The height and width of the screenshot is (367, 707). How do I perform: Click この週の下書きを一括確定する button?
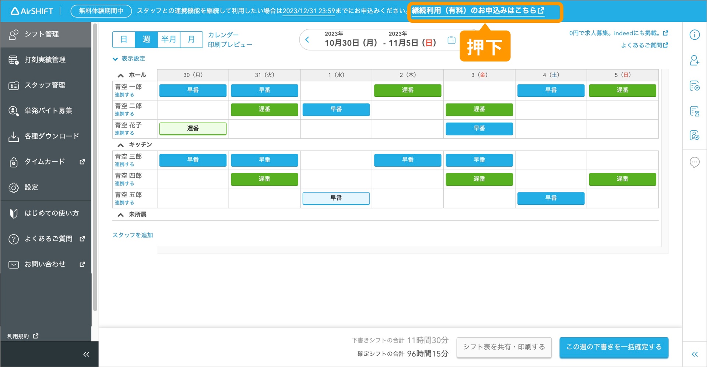click(x=613, y=347)
